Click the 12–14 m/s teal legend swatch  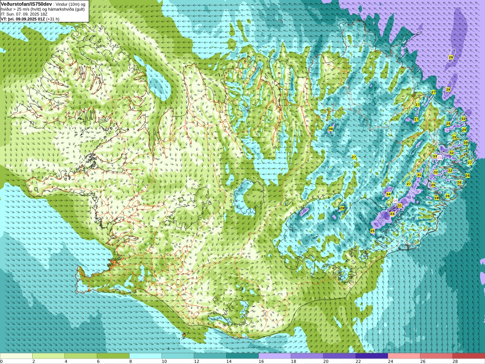[x=210, y=356]
